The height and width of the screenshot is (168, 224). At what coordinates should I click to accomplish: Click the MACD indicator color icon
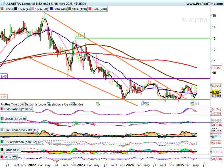[x=2, y=119]
